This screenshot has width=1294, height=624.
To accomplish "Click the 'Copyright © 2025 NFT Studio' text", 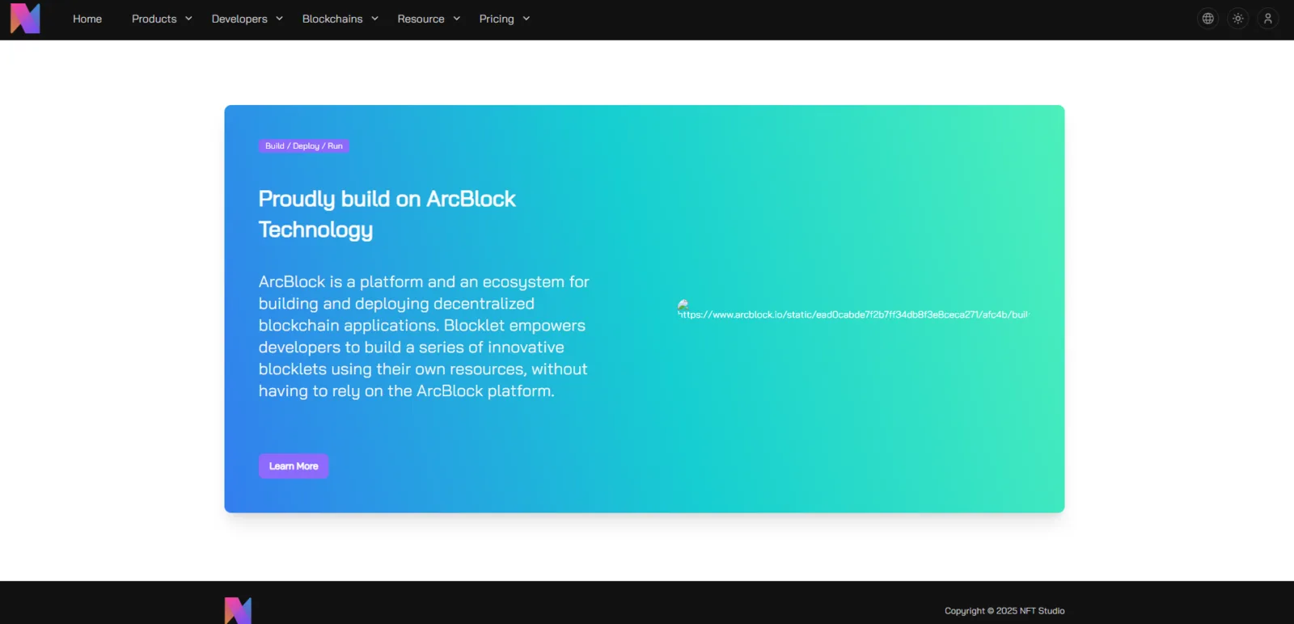I will [x=1004, y=611].
